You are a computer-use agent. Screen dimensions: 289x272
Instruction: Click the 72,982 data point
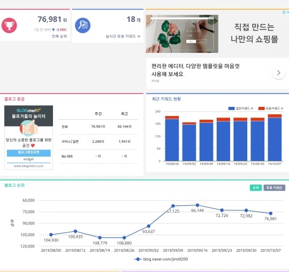click(x=246, y=211)
